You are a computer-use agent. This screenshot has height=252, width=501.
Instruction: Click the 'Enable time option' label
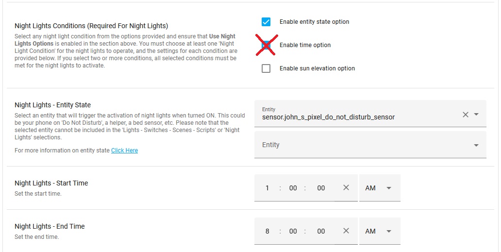click(x=305, y=45)
